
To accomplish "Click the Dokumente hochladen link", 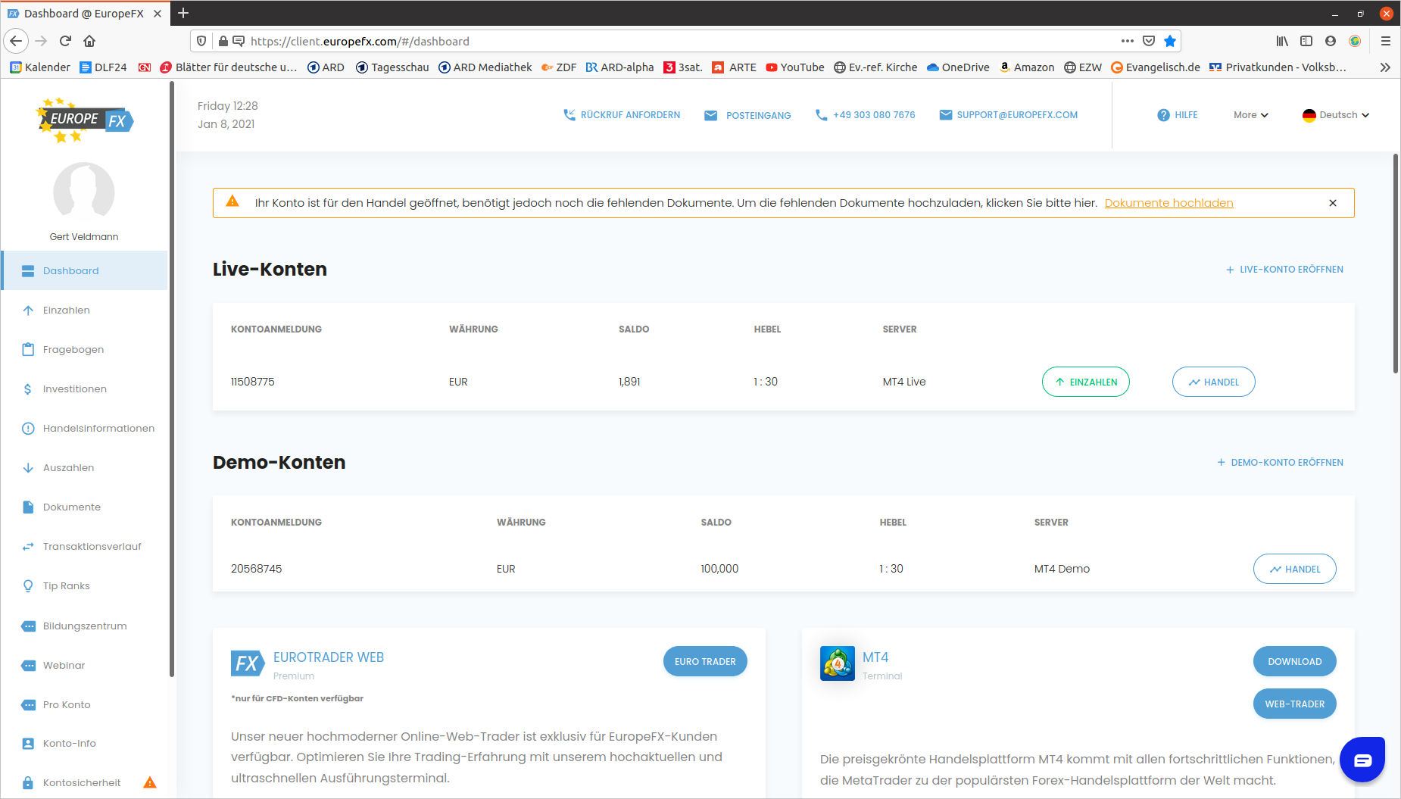I will (1169, 203).
